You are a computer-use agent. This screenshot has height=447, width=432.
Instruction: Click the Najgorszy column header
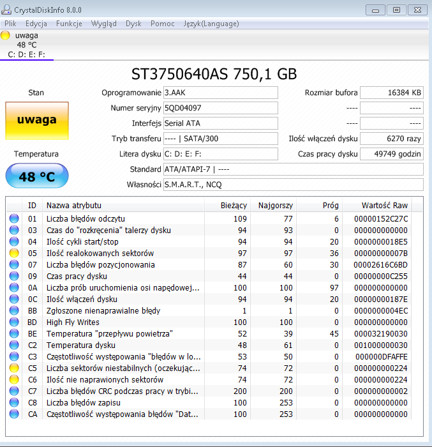pos(274,205)
